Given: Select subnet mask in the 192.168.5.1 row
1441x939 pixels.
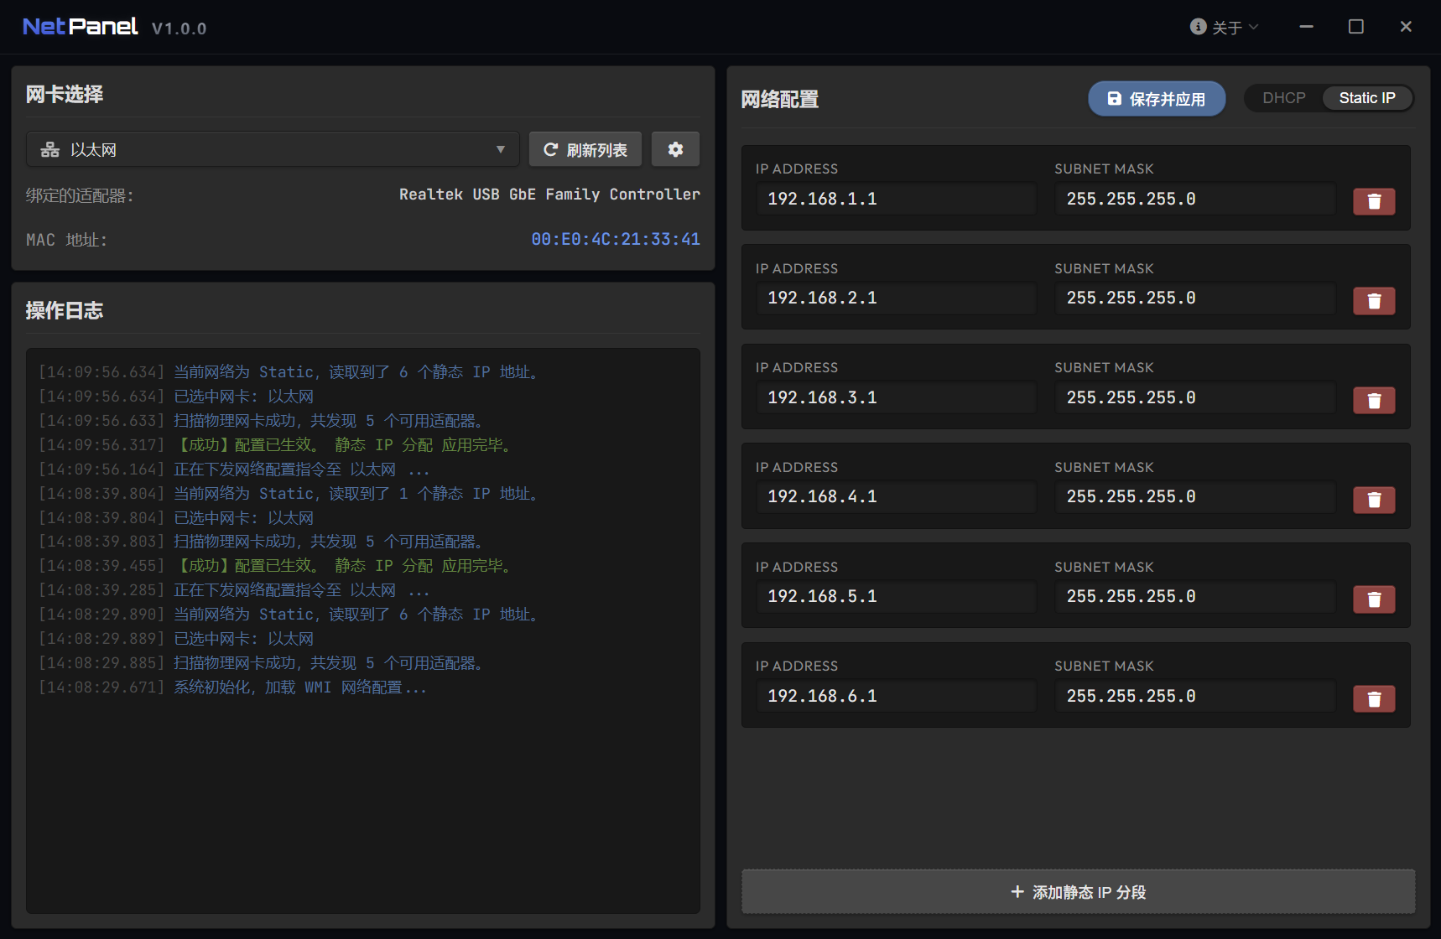Looking at the screenshot, I should pos(1195,597).
